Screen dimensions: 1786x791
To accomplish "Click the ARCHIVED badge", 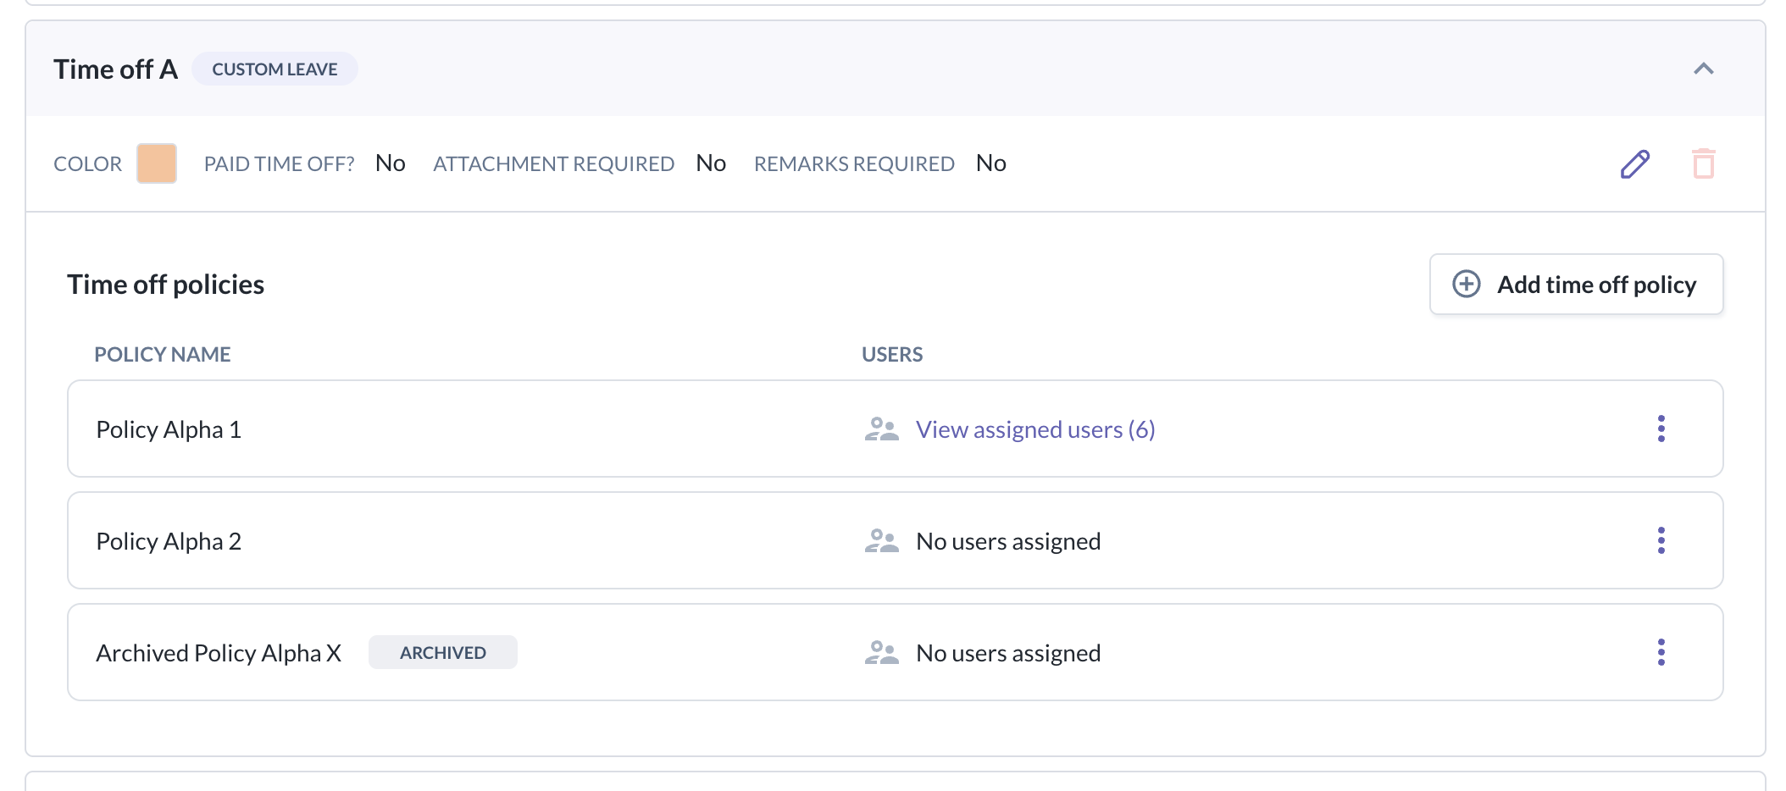I will 442,653.
